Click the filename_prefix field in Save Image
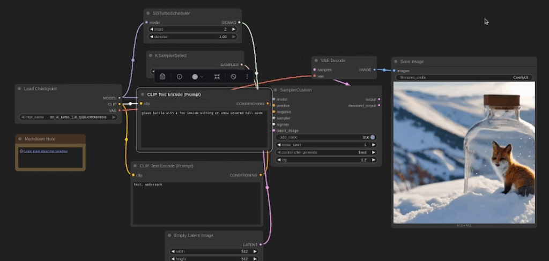Viewport: 549px width, 261px height. [464, 77]
